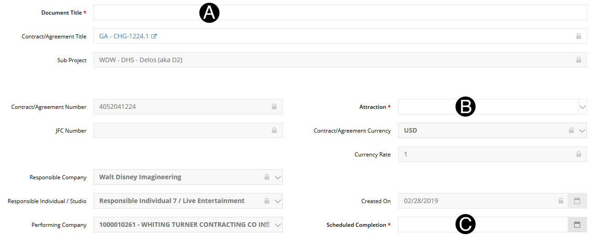Open the GA - CHG-1224.1 contract link
This screenshot has height=236, width=592.
124,36
